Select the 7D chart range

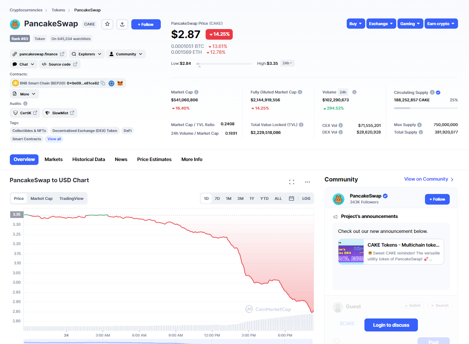217,199
